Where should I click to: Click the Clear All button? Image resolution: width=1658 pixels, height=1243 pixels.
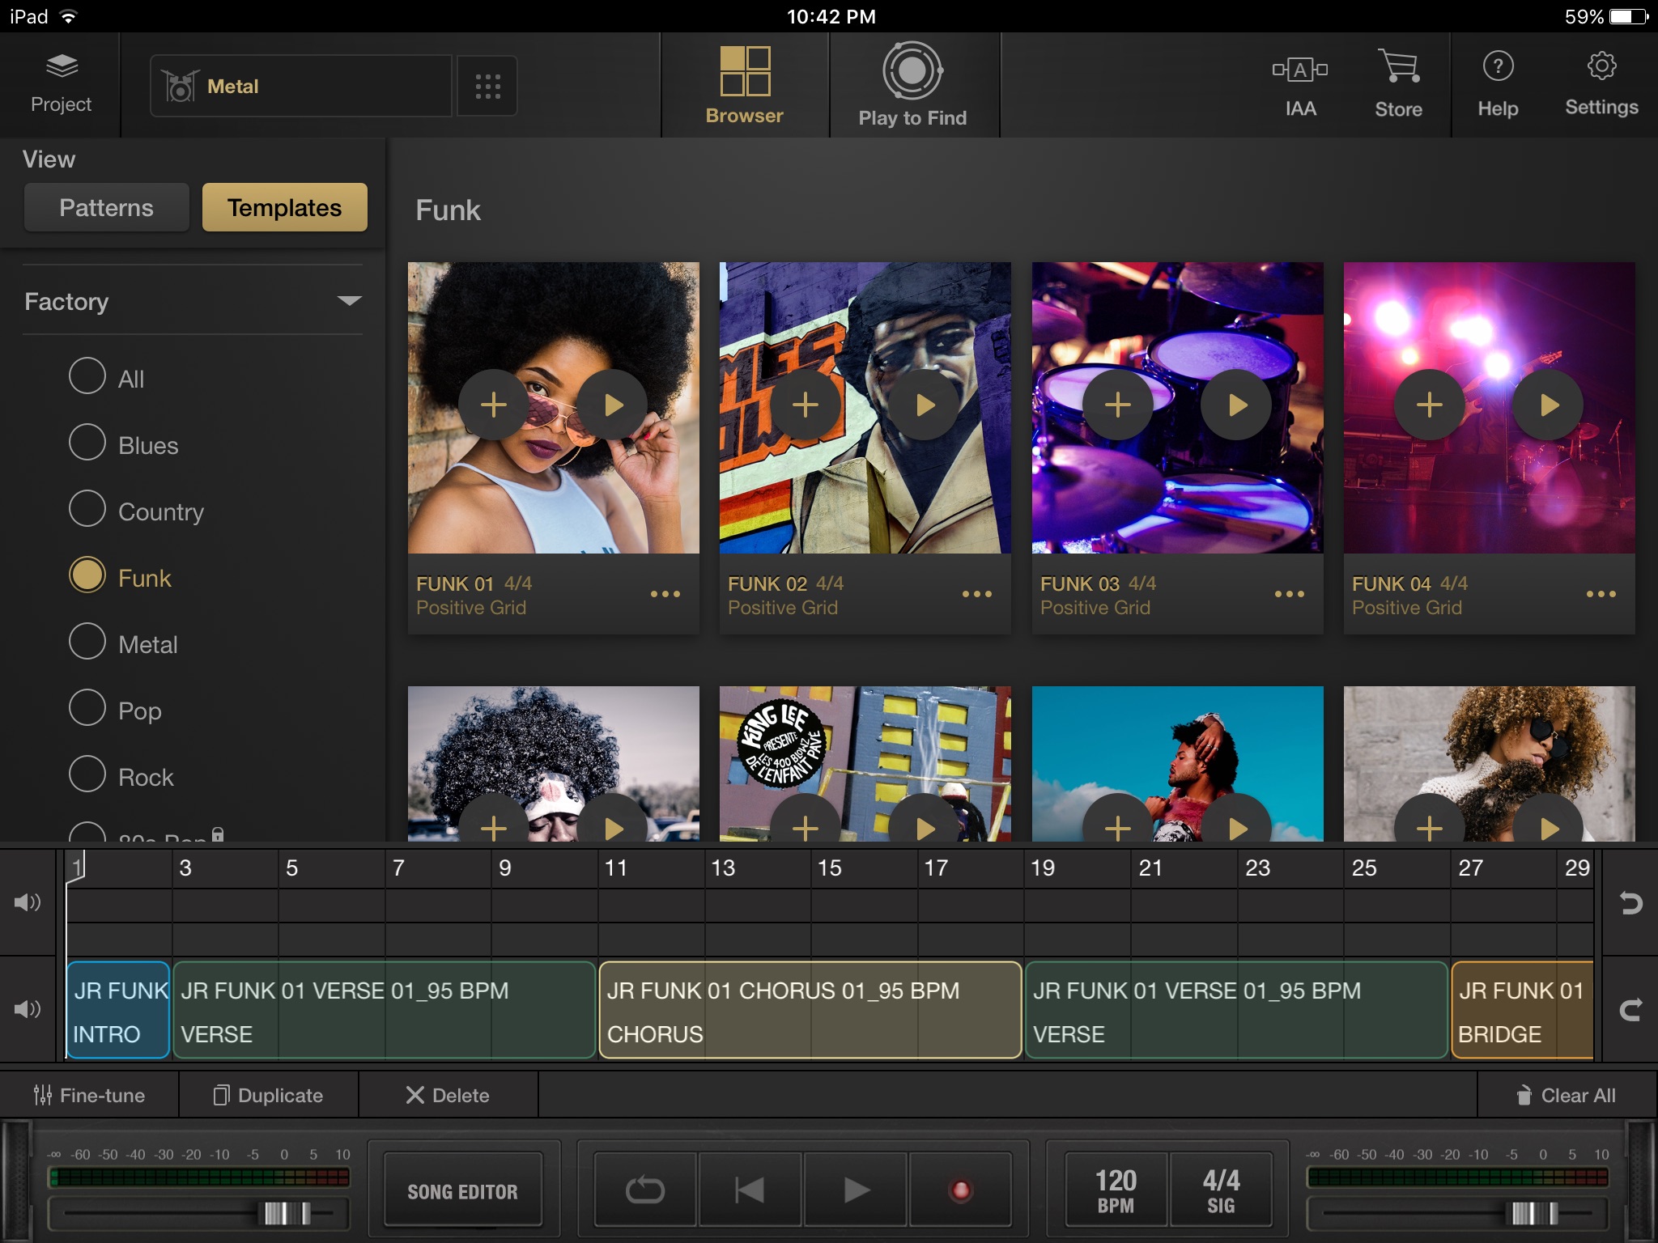click(1567, 1095)
